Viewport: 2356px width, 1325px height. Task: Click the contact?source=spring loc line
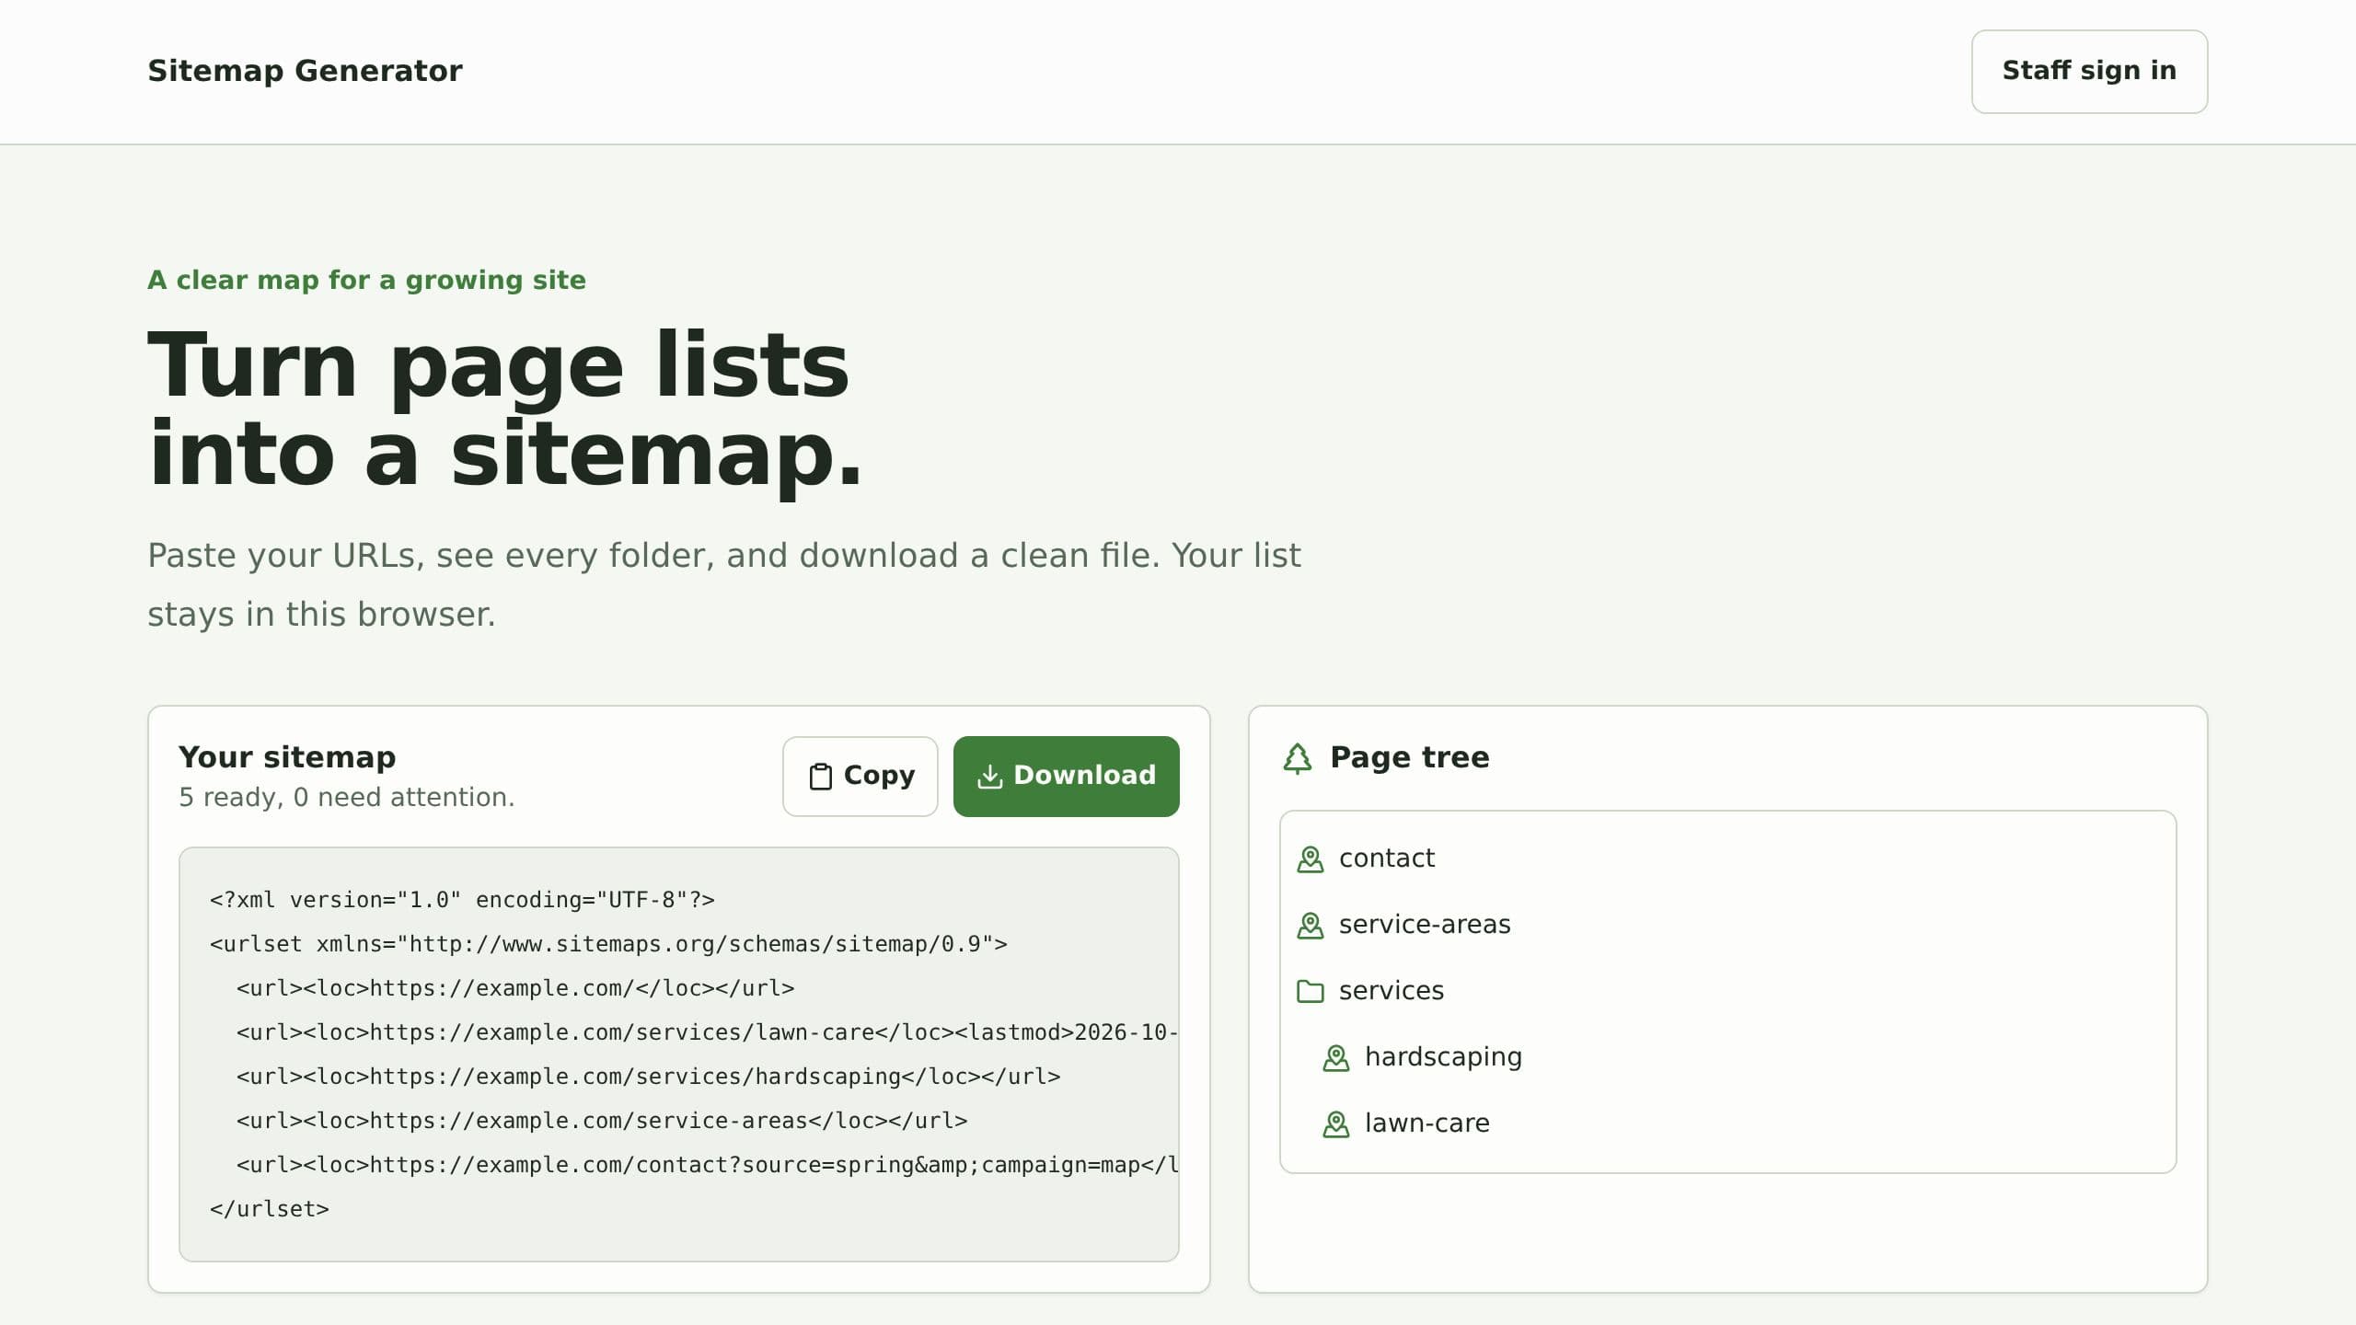707,1165
